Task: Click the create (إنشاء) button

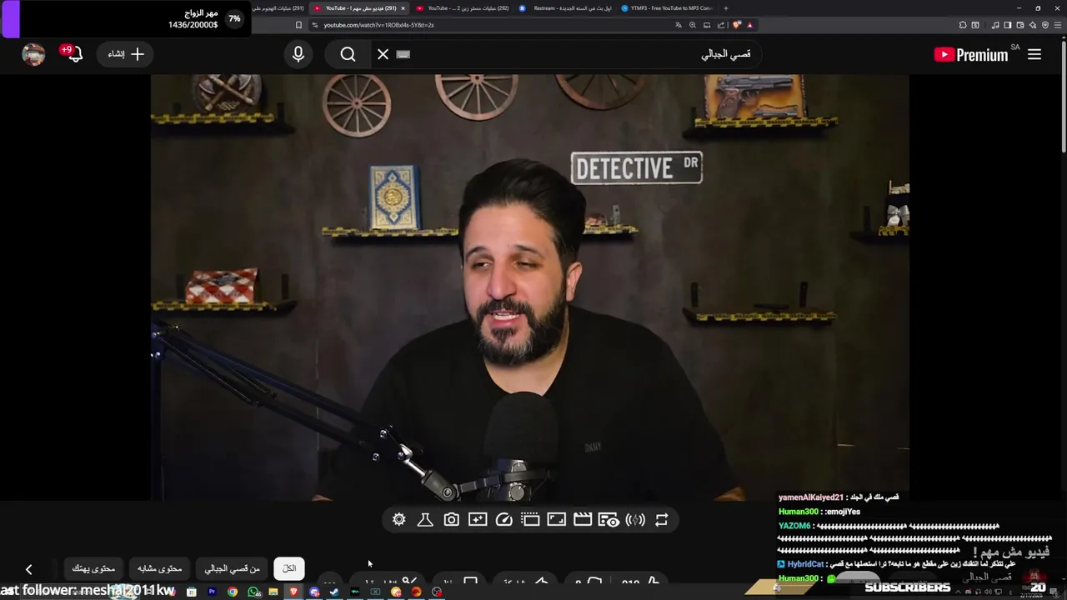Action: coord(126,54)
